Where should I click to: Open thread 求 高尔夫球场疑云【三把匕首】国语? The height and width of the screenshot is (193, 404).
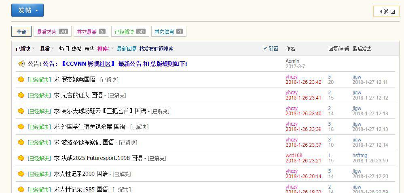pos(100,111)
